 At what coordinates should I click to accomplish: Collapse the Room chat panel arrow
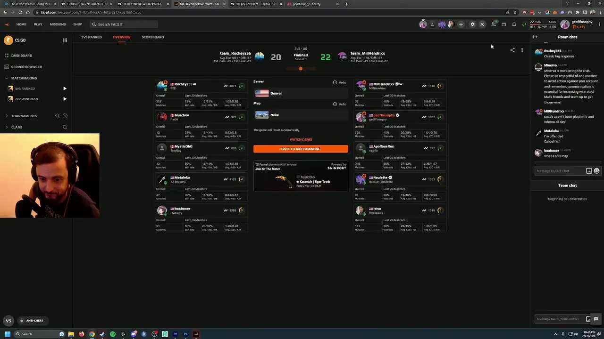click(535, 37)
